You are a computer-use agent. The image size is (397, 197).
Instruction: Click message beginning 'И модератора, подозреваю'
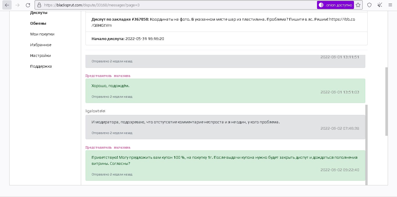click(186, 122)
